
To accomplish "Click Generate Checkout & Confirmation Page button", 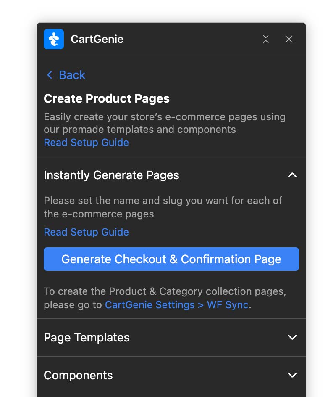I will point(171,259).
